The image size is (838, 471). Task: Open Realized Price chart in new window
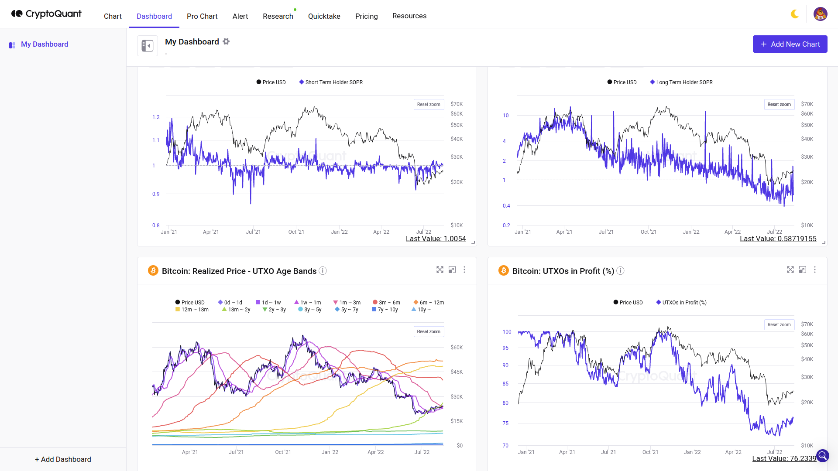coord(452,270)
